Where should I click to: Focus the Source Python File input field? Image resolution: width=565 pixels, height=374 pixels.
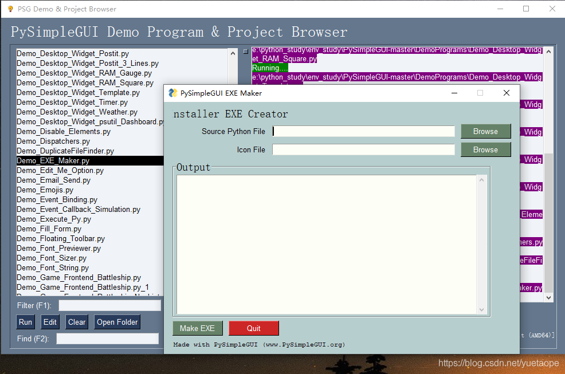pos(363,132)
